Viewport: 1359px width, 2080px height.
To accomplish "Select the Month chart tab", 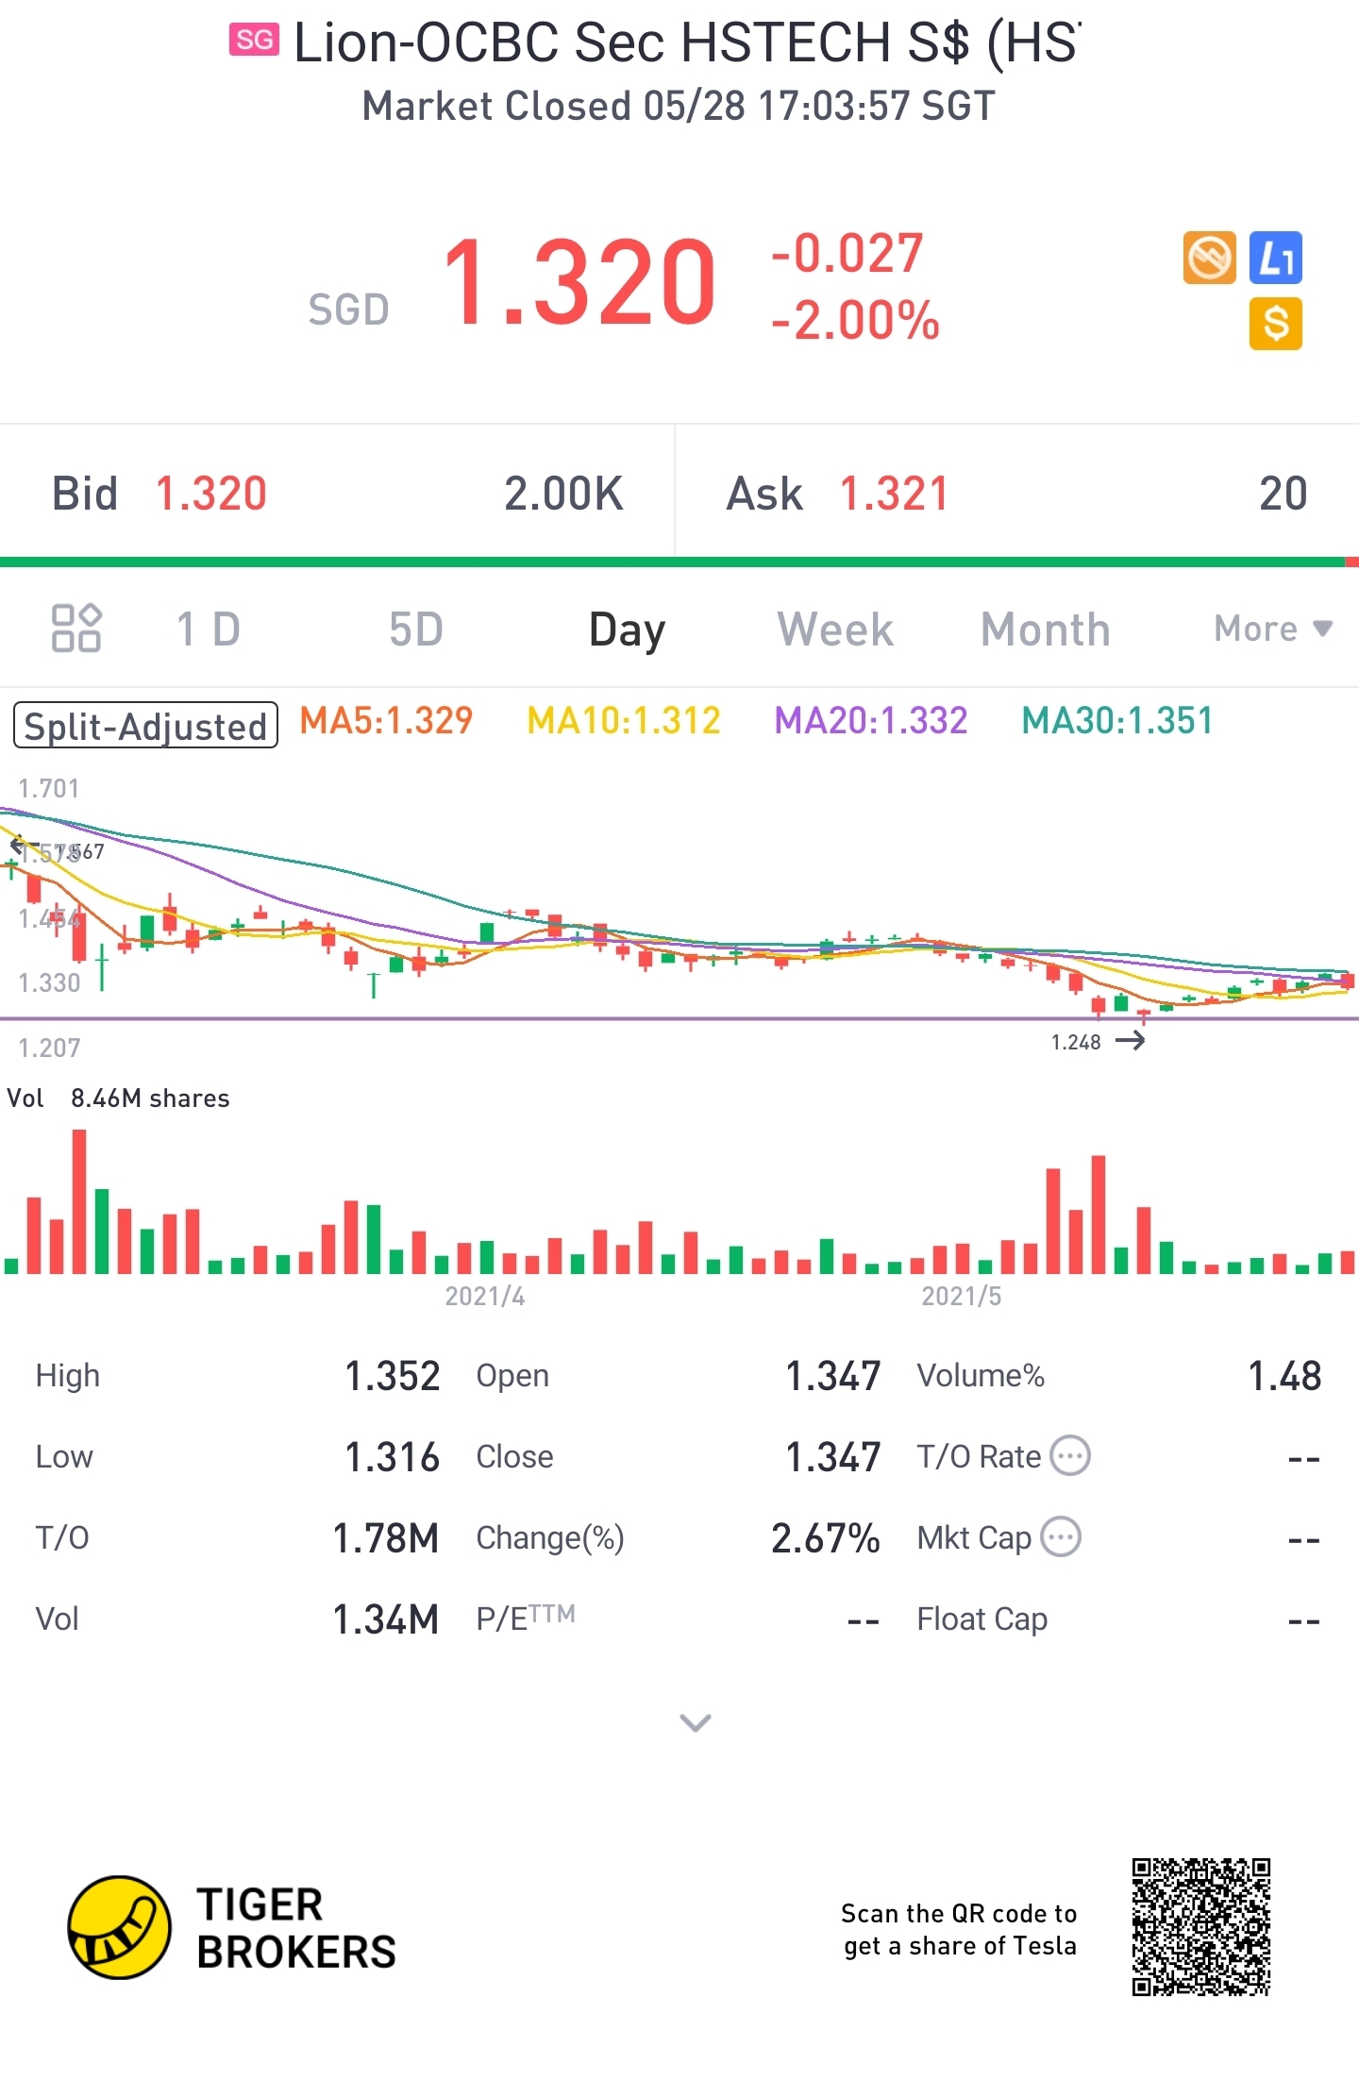I will click(x=1045, y=629).
